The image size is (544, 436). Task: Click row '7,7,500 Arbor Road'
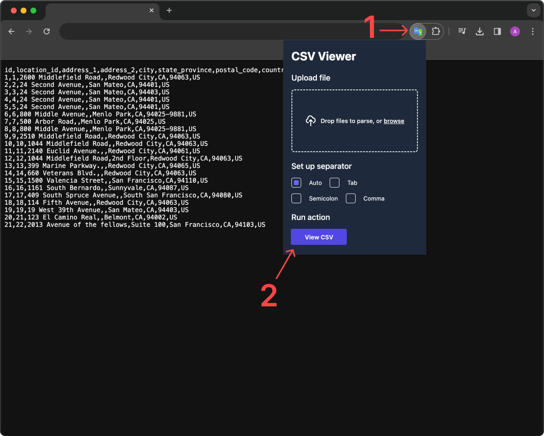(85, 121)
